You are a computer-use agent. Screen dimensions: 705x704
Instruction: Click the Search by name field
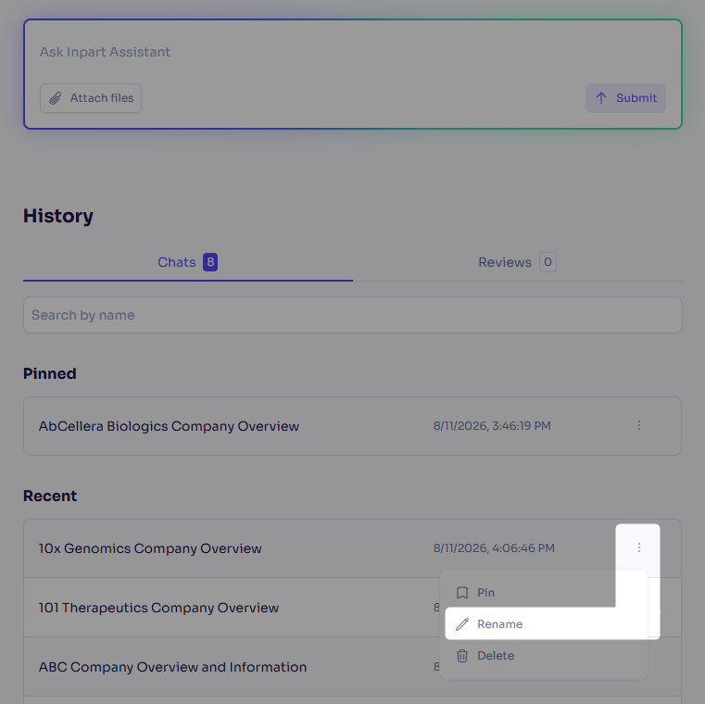point(352,315)
